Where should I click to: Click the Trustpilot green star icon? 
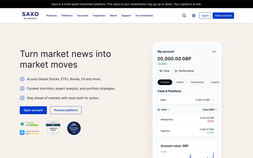pos(22,124)
